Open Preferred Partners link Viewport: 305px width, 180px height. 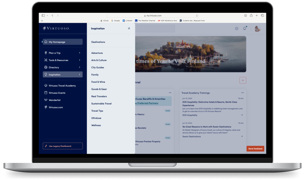point(147,103)
